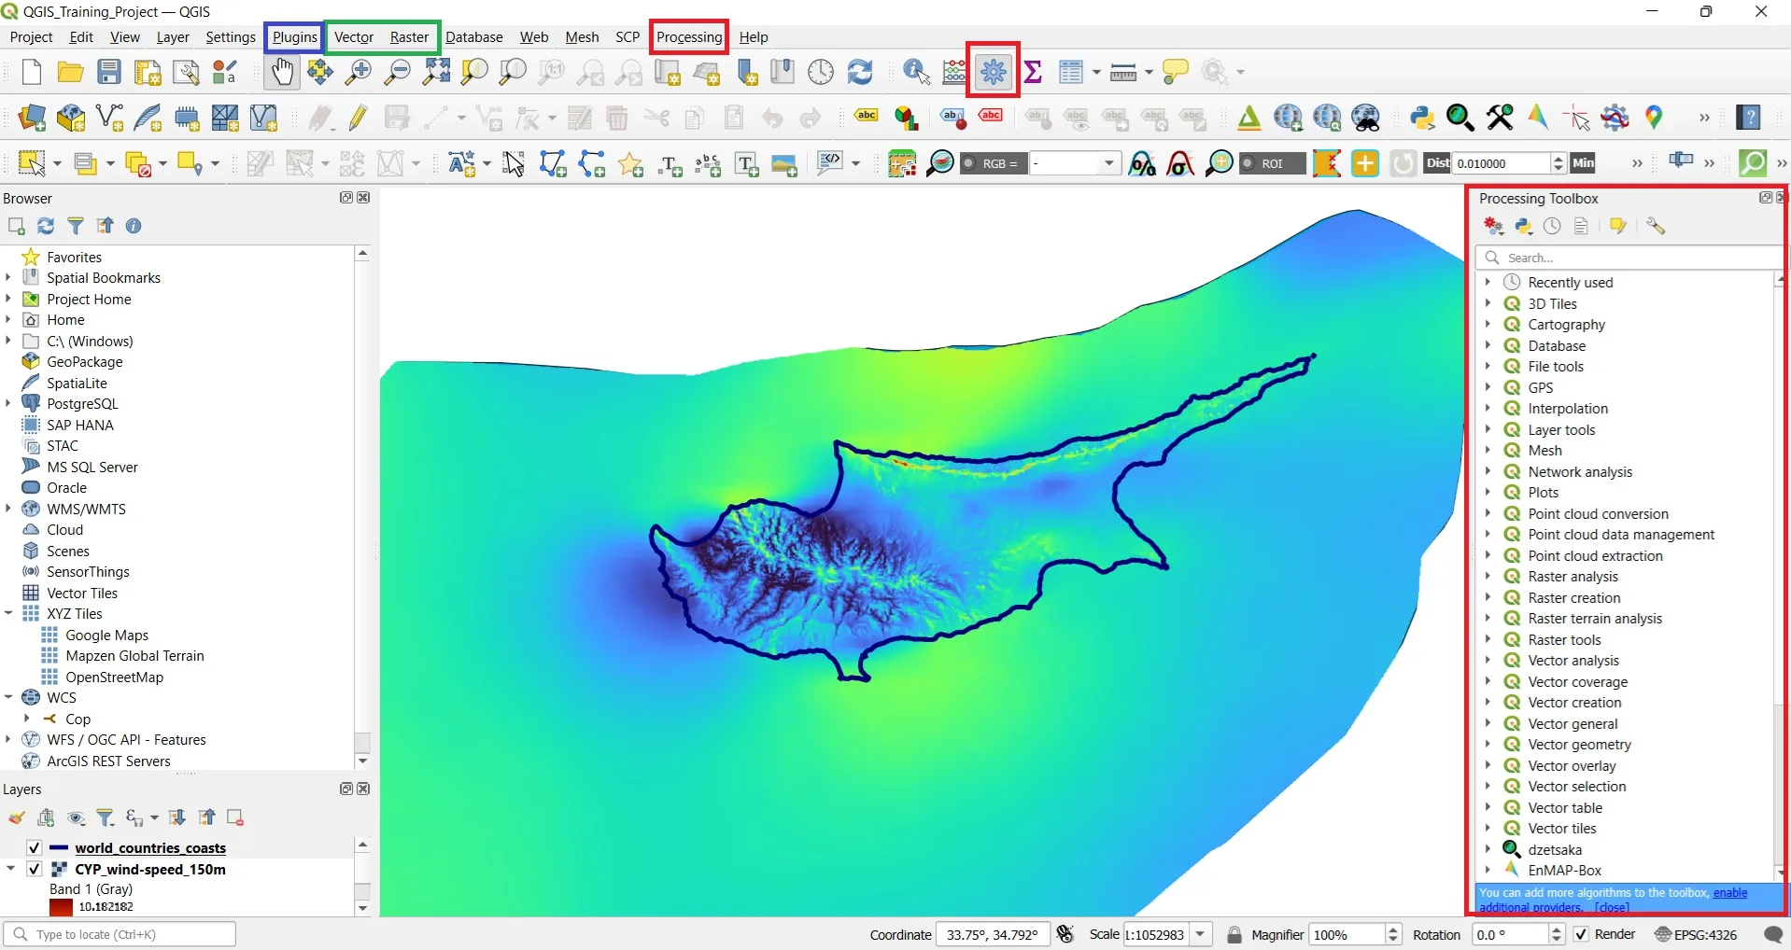
Task: Toggle visibility of world_countries_coasts layer
Action: 35,847
